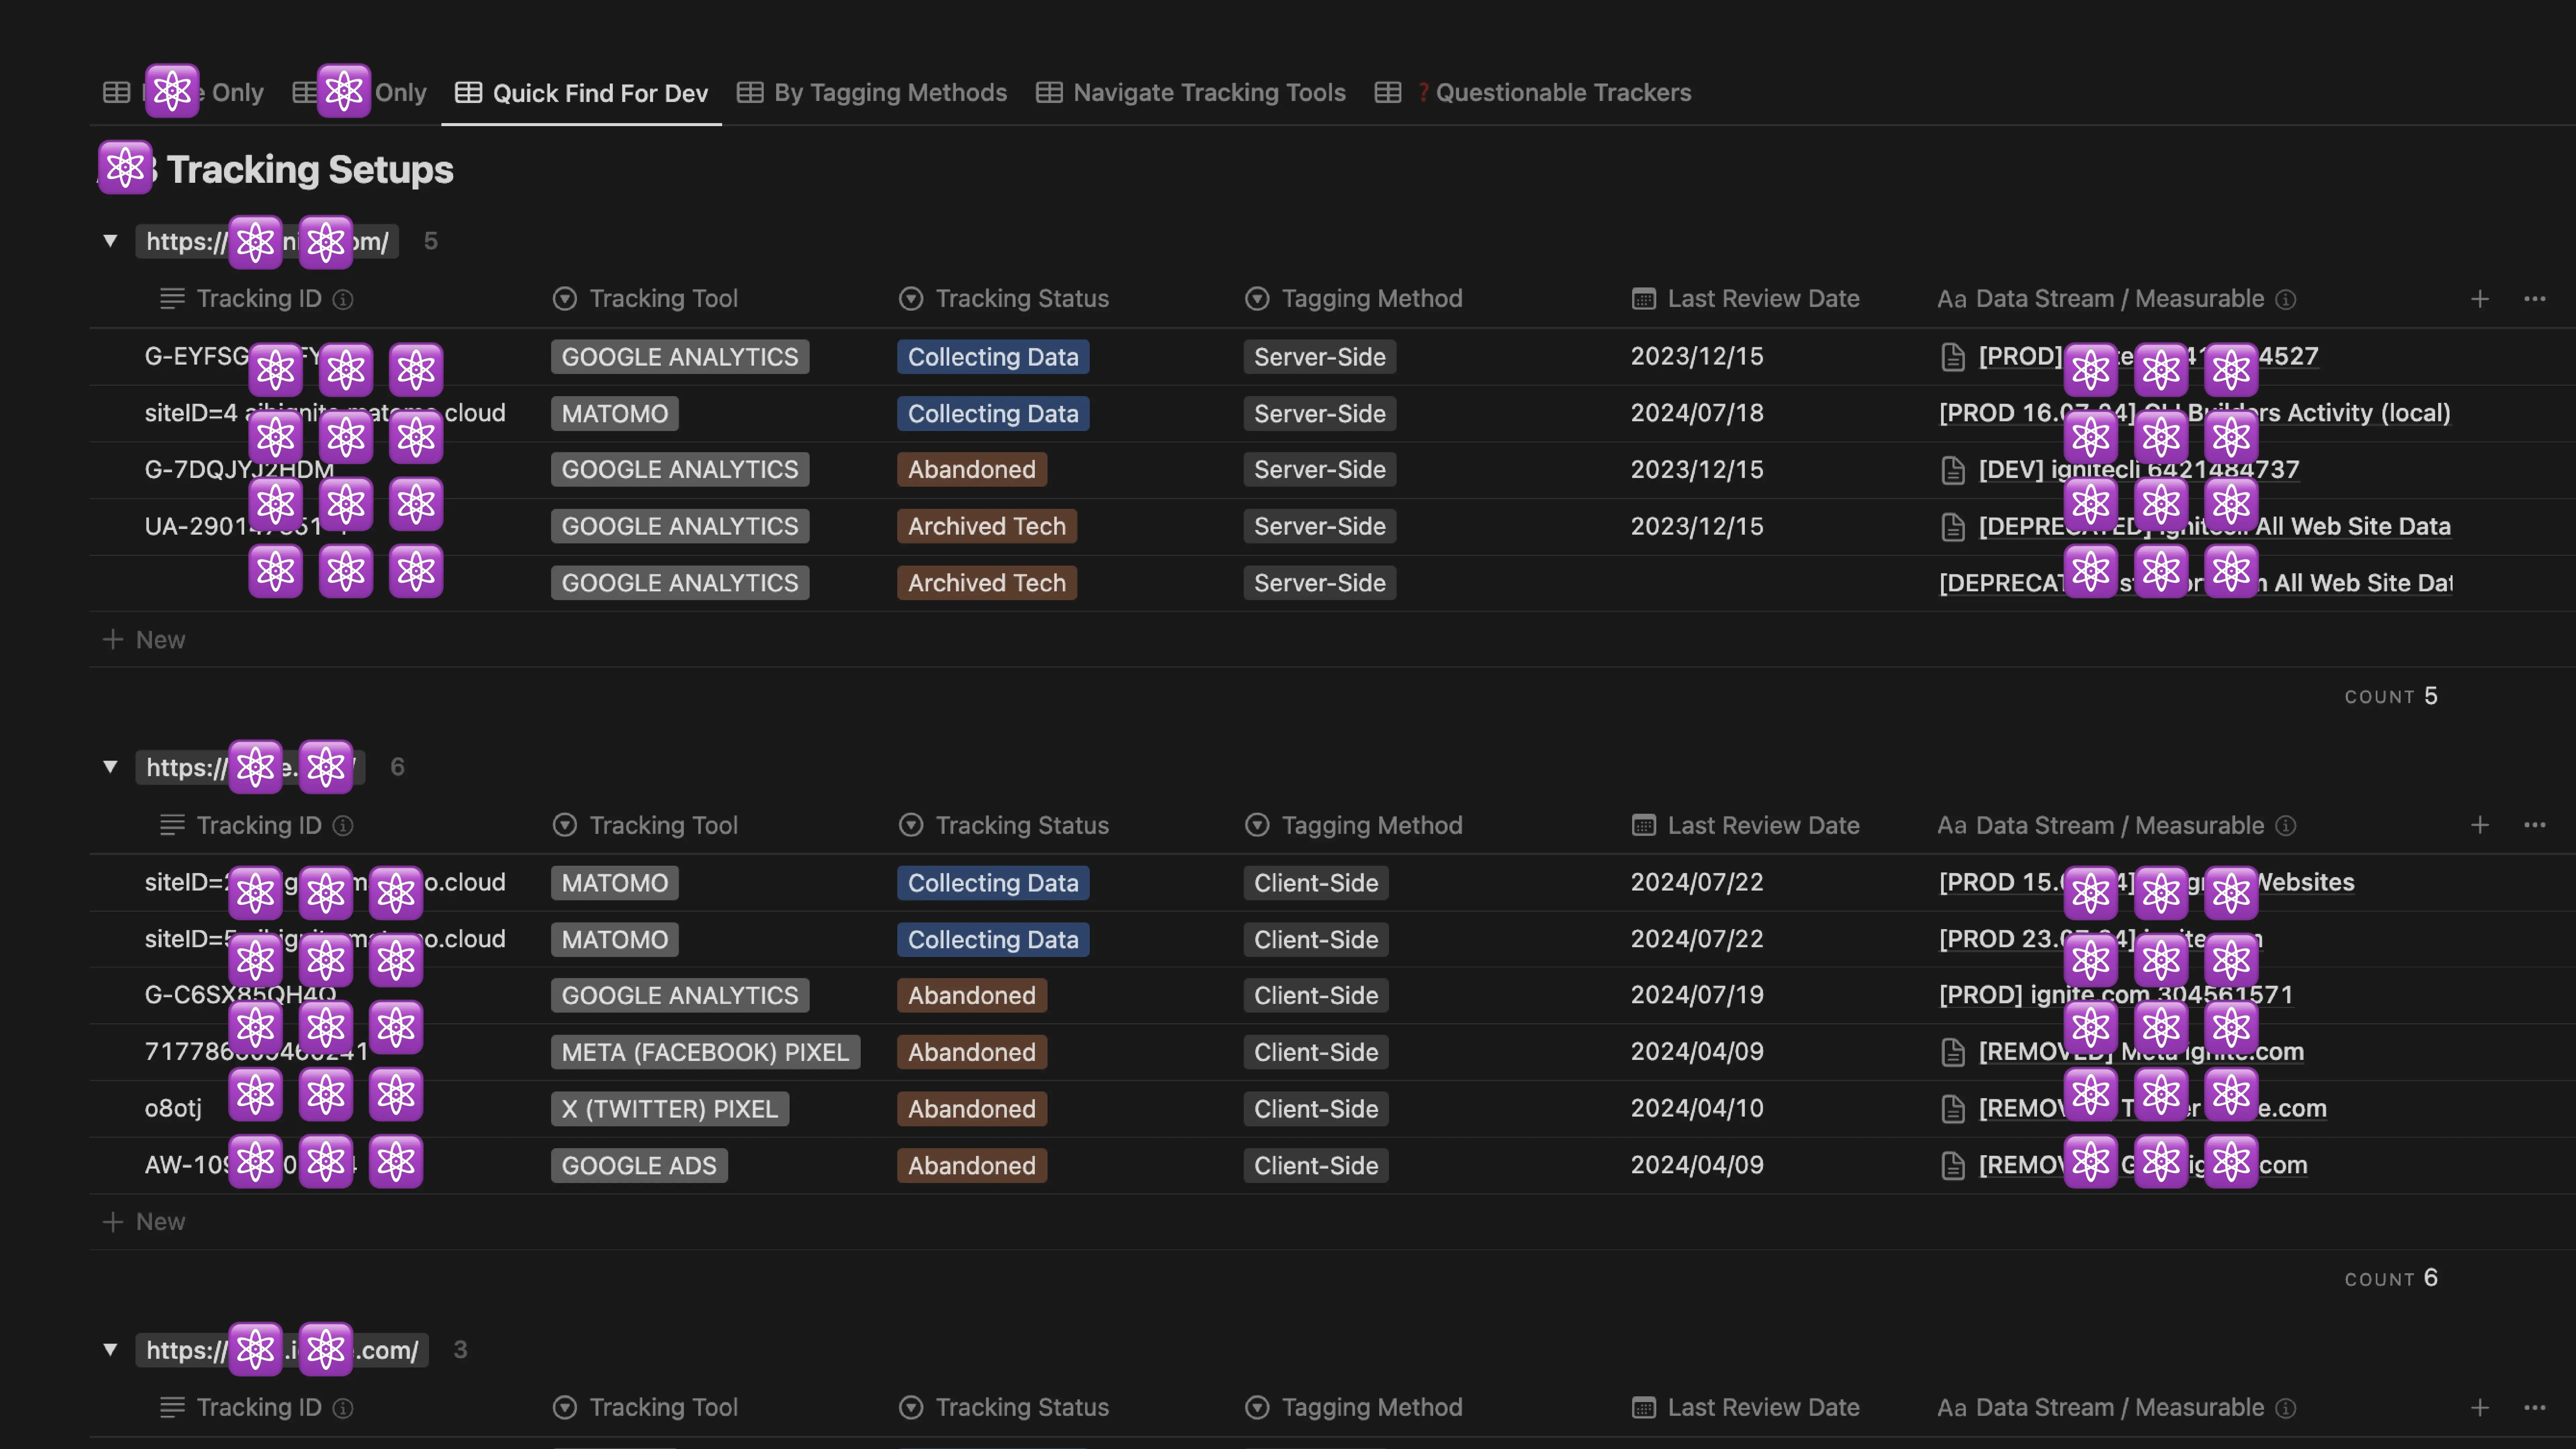Open page icon of Archived Tech 2023/12/15 row

[x=1953, y=527]
